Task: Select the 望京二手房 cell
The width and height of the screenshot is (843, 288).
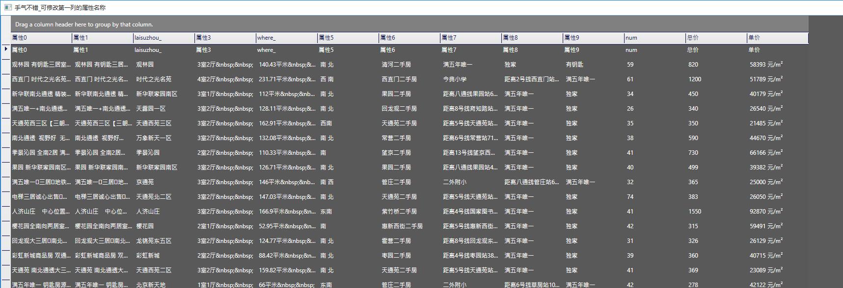Action: coord(396,153)
